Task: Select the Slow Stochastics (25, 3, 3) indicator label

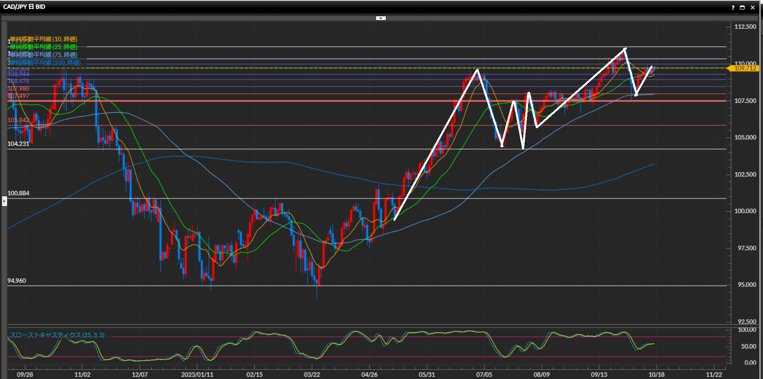Action: tap(57, 335)
